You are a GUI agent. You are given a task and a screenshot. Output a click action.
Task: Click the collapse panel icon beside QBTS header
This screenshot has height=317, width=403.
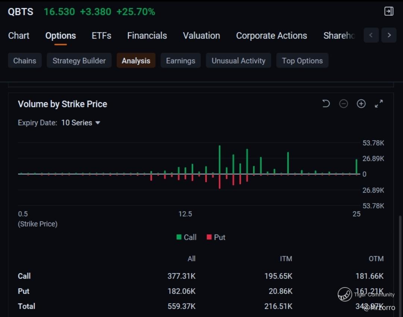point(389,12)
